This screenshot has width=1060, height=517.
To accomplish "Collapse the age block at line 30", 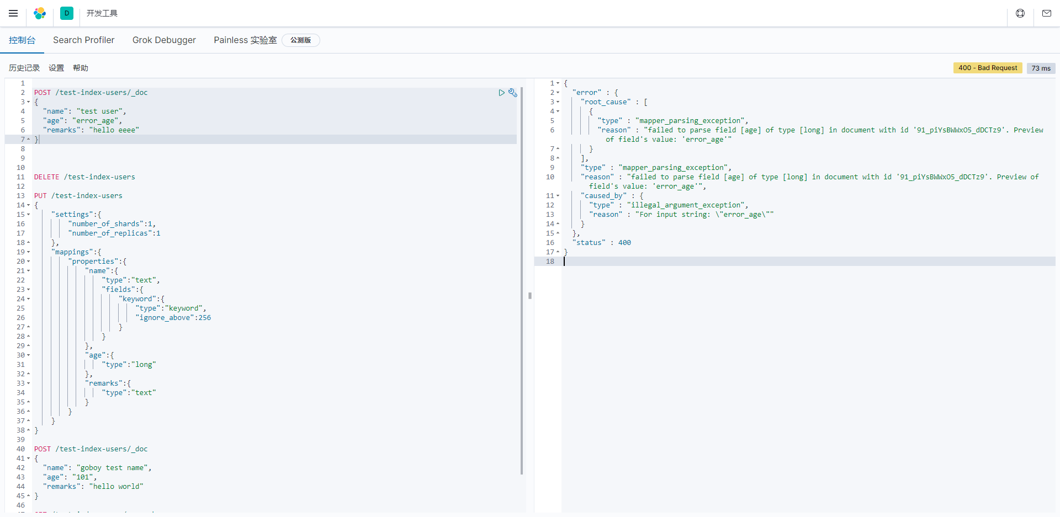I will (x=29, y=355).
